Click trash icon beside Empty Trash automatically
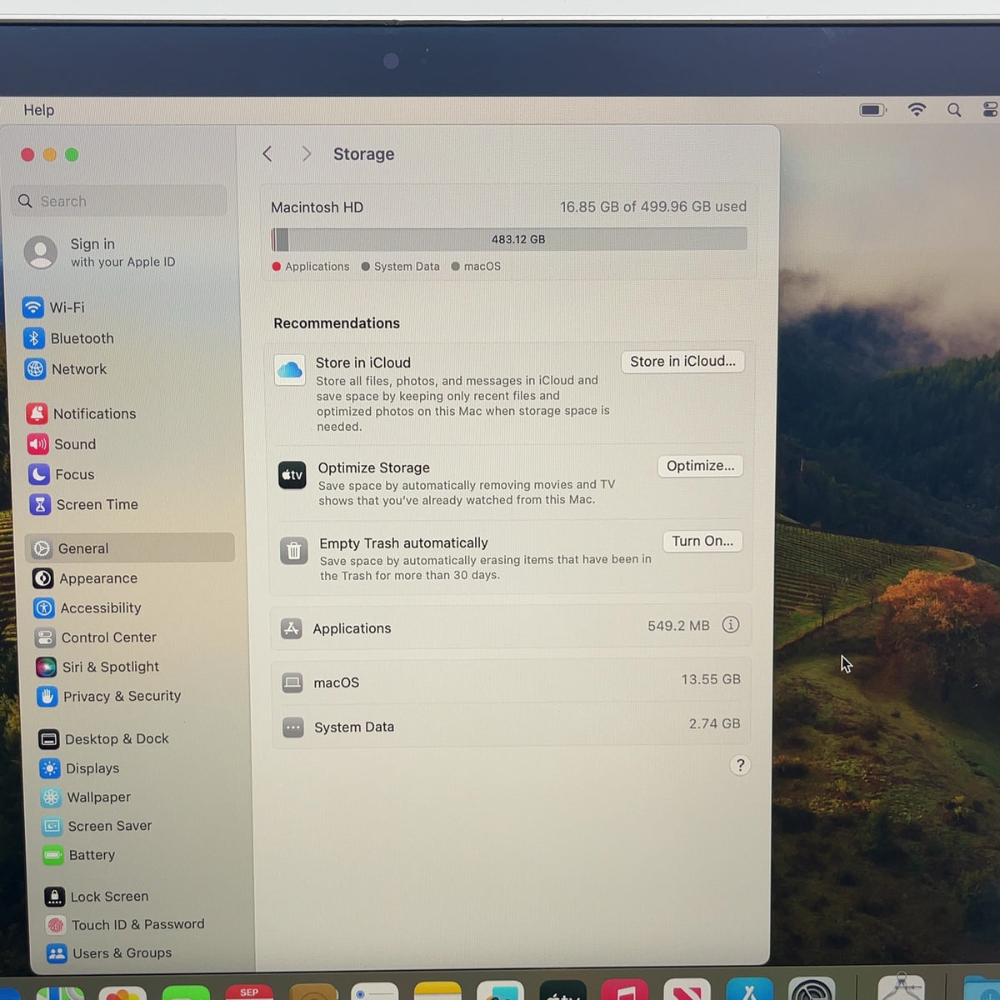Image resolution: width=1000 pixels, height=1000 pixels. (x=294, y=550)
